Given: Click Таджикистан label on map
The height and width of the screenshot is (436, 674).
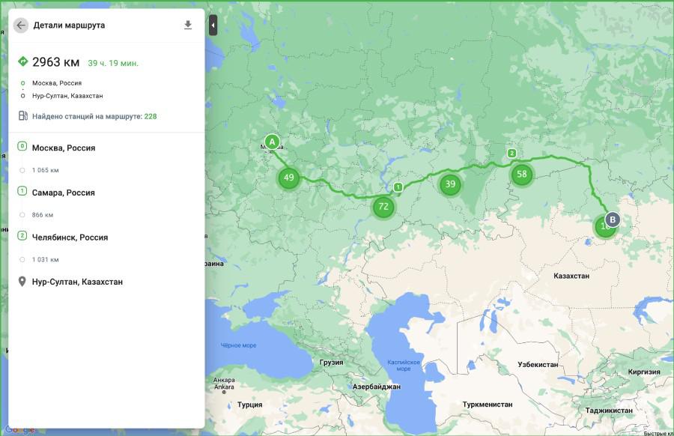Looking at the screenshot, I should [609, 411].
